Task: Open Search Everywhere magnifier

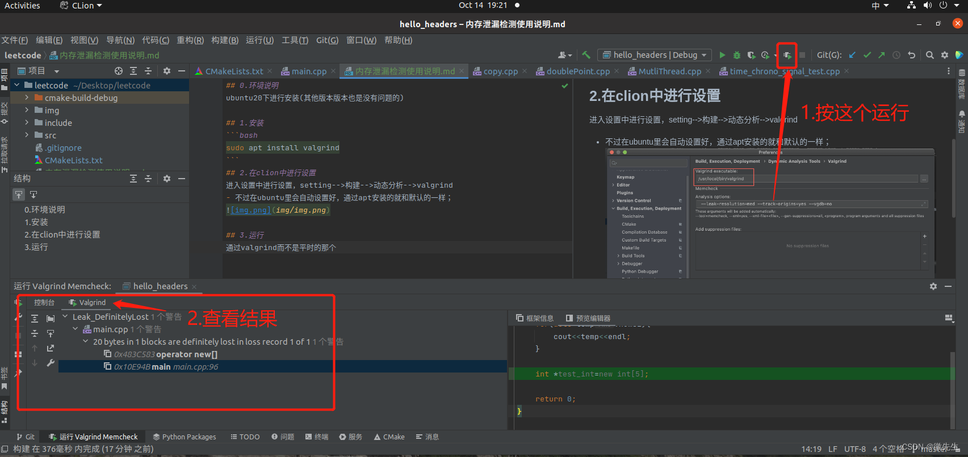Action: click(x=929, y=55)
